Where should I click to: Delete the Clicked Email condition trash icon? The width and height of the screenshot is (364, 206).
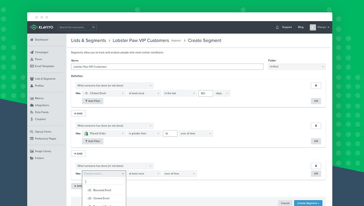tap(316, 86)
